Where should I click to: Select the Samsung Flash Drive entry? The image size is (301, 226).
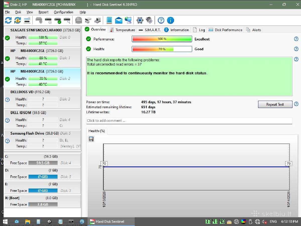pyautogui.click(x=43, y=140)
